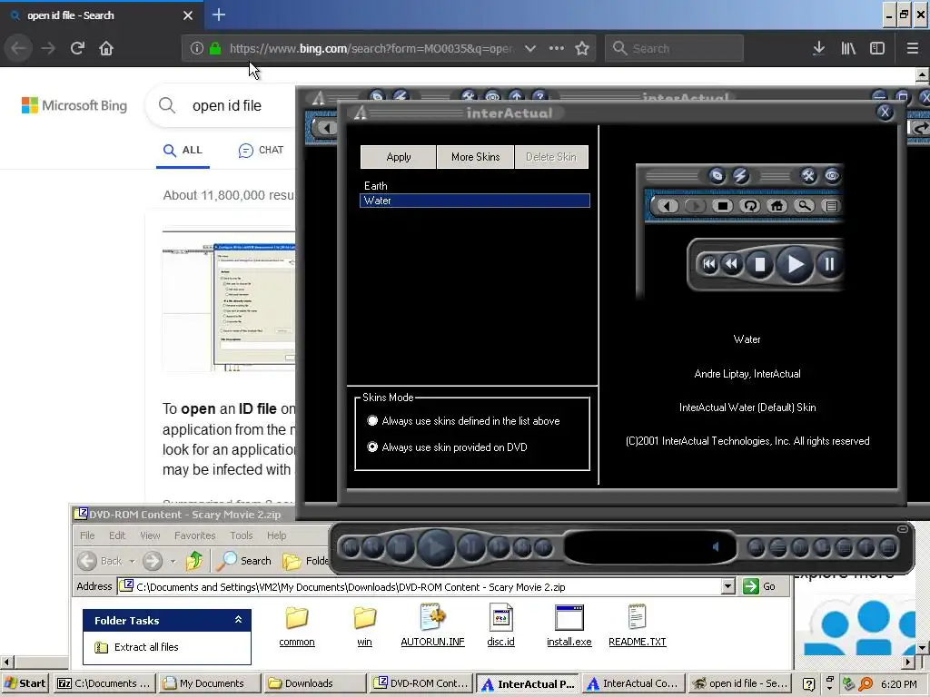Pause playback on InterActual control bar
This screenshot has width=930, height=697.
pos(471,547)
